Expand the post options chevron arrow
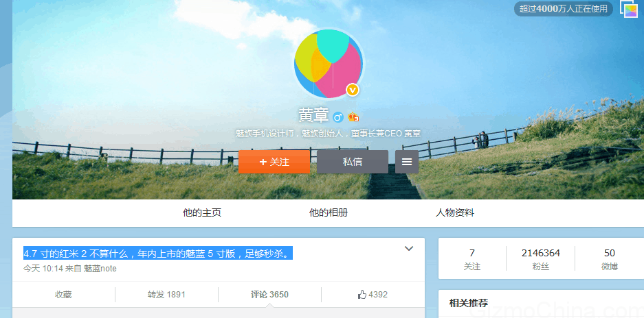Screen dimensions: 644x318 pyautogui.click(x=409, y=249)
